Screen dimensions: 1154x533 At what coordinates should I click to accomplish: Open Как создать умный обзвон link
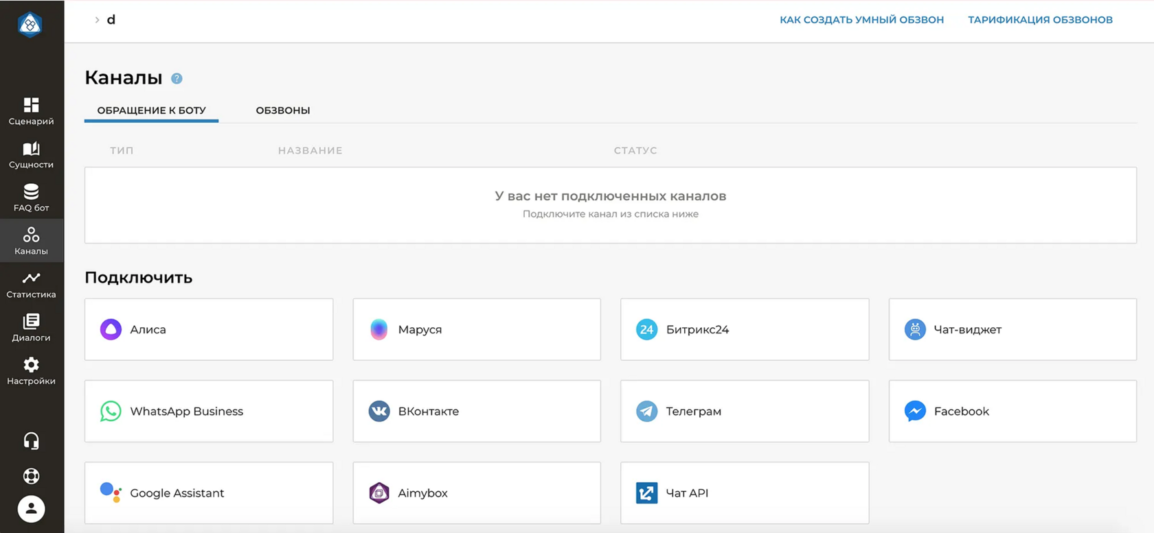pyautogui.click(x=861, y=20)
